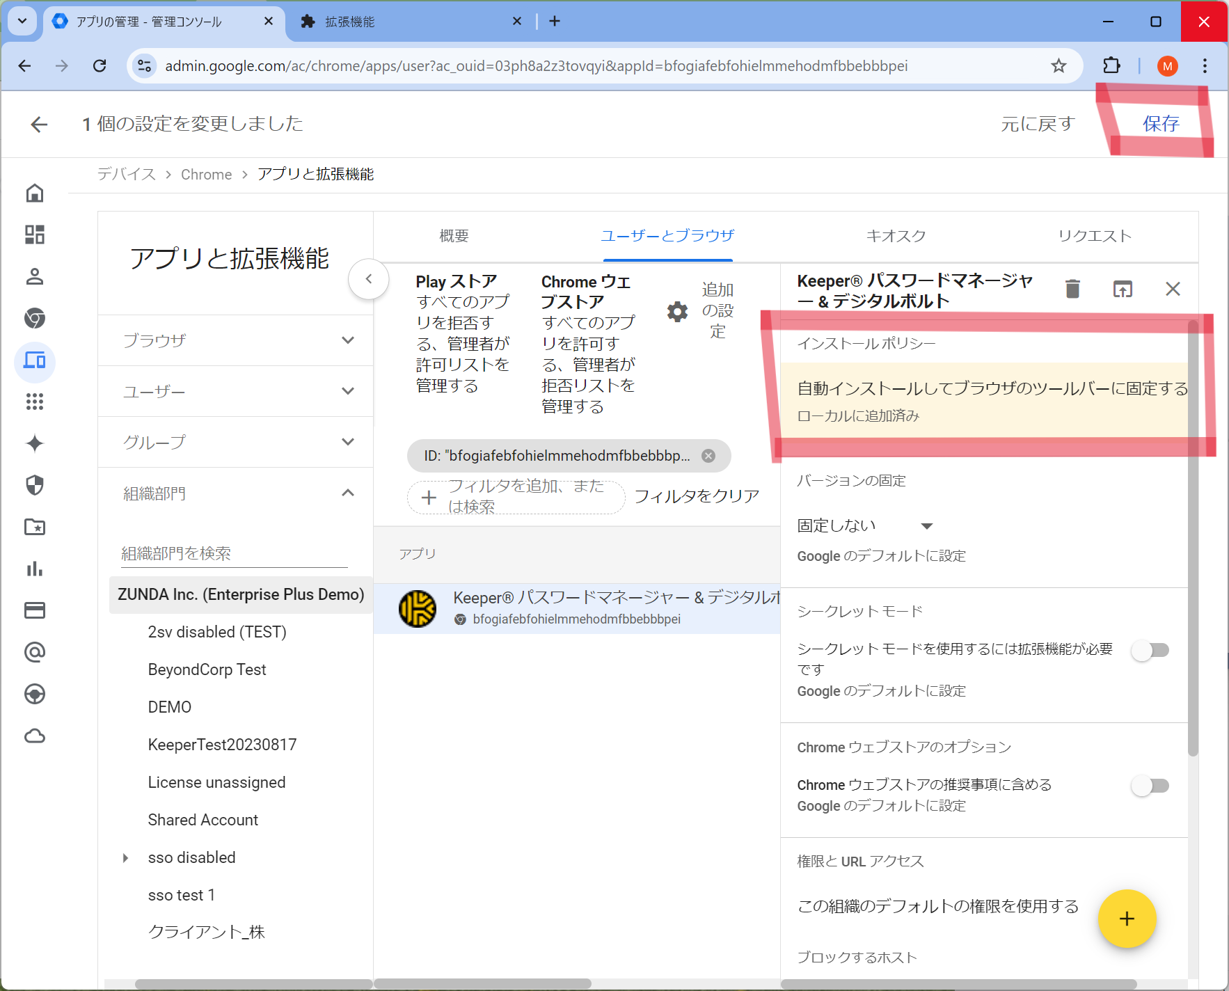This screenshot has width=1229, height=991.
Task: Toggle incognito mode extension requirement switch
Action: 1150,650
